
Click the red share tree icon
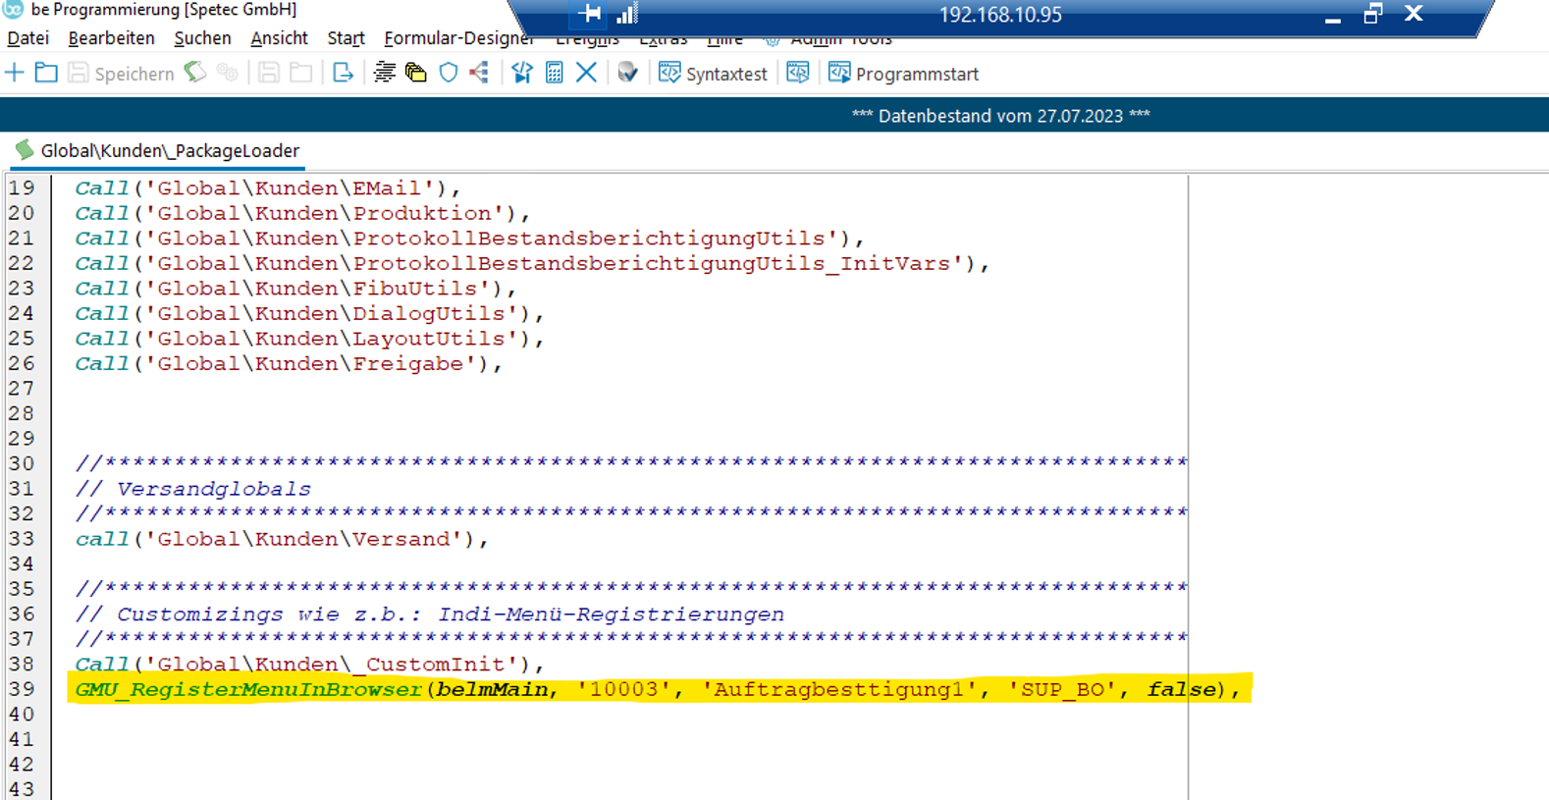(x=479, y=73)
